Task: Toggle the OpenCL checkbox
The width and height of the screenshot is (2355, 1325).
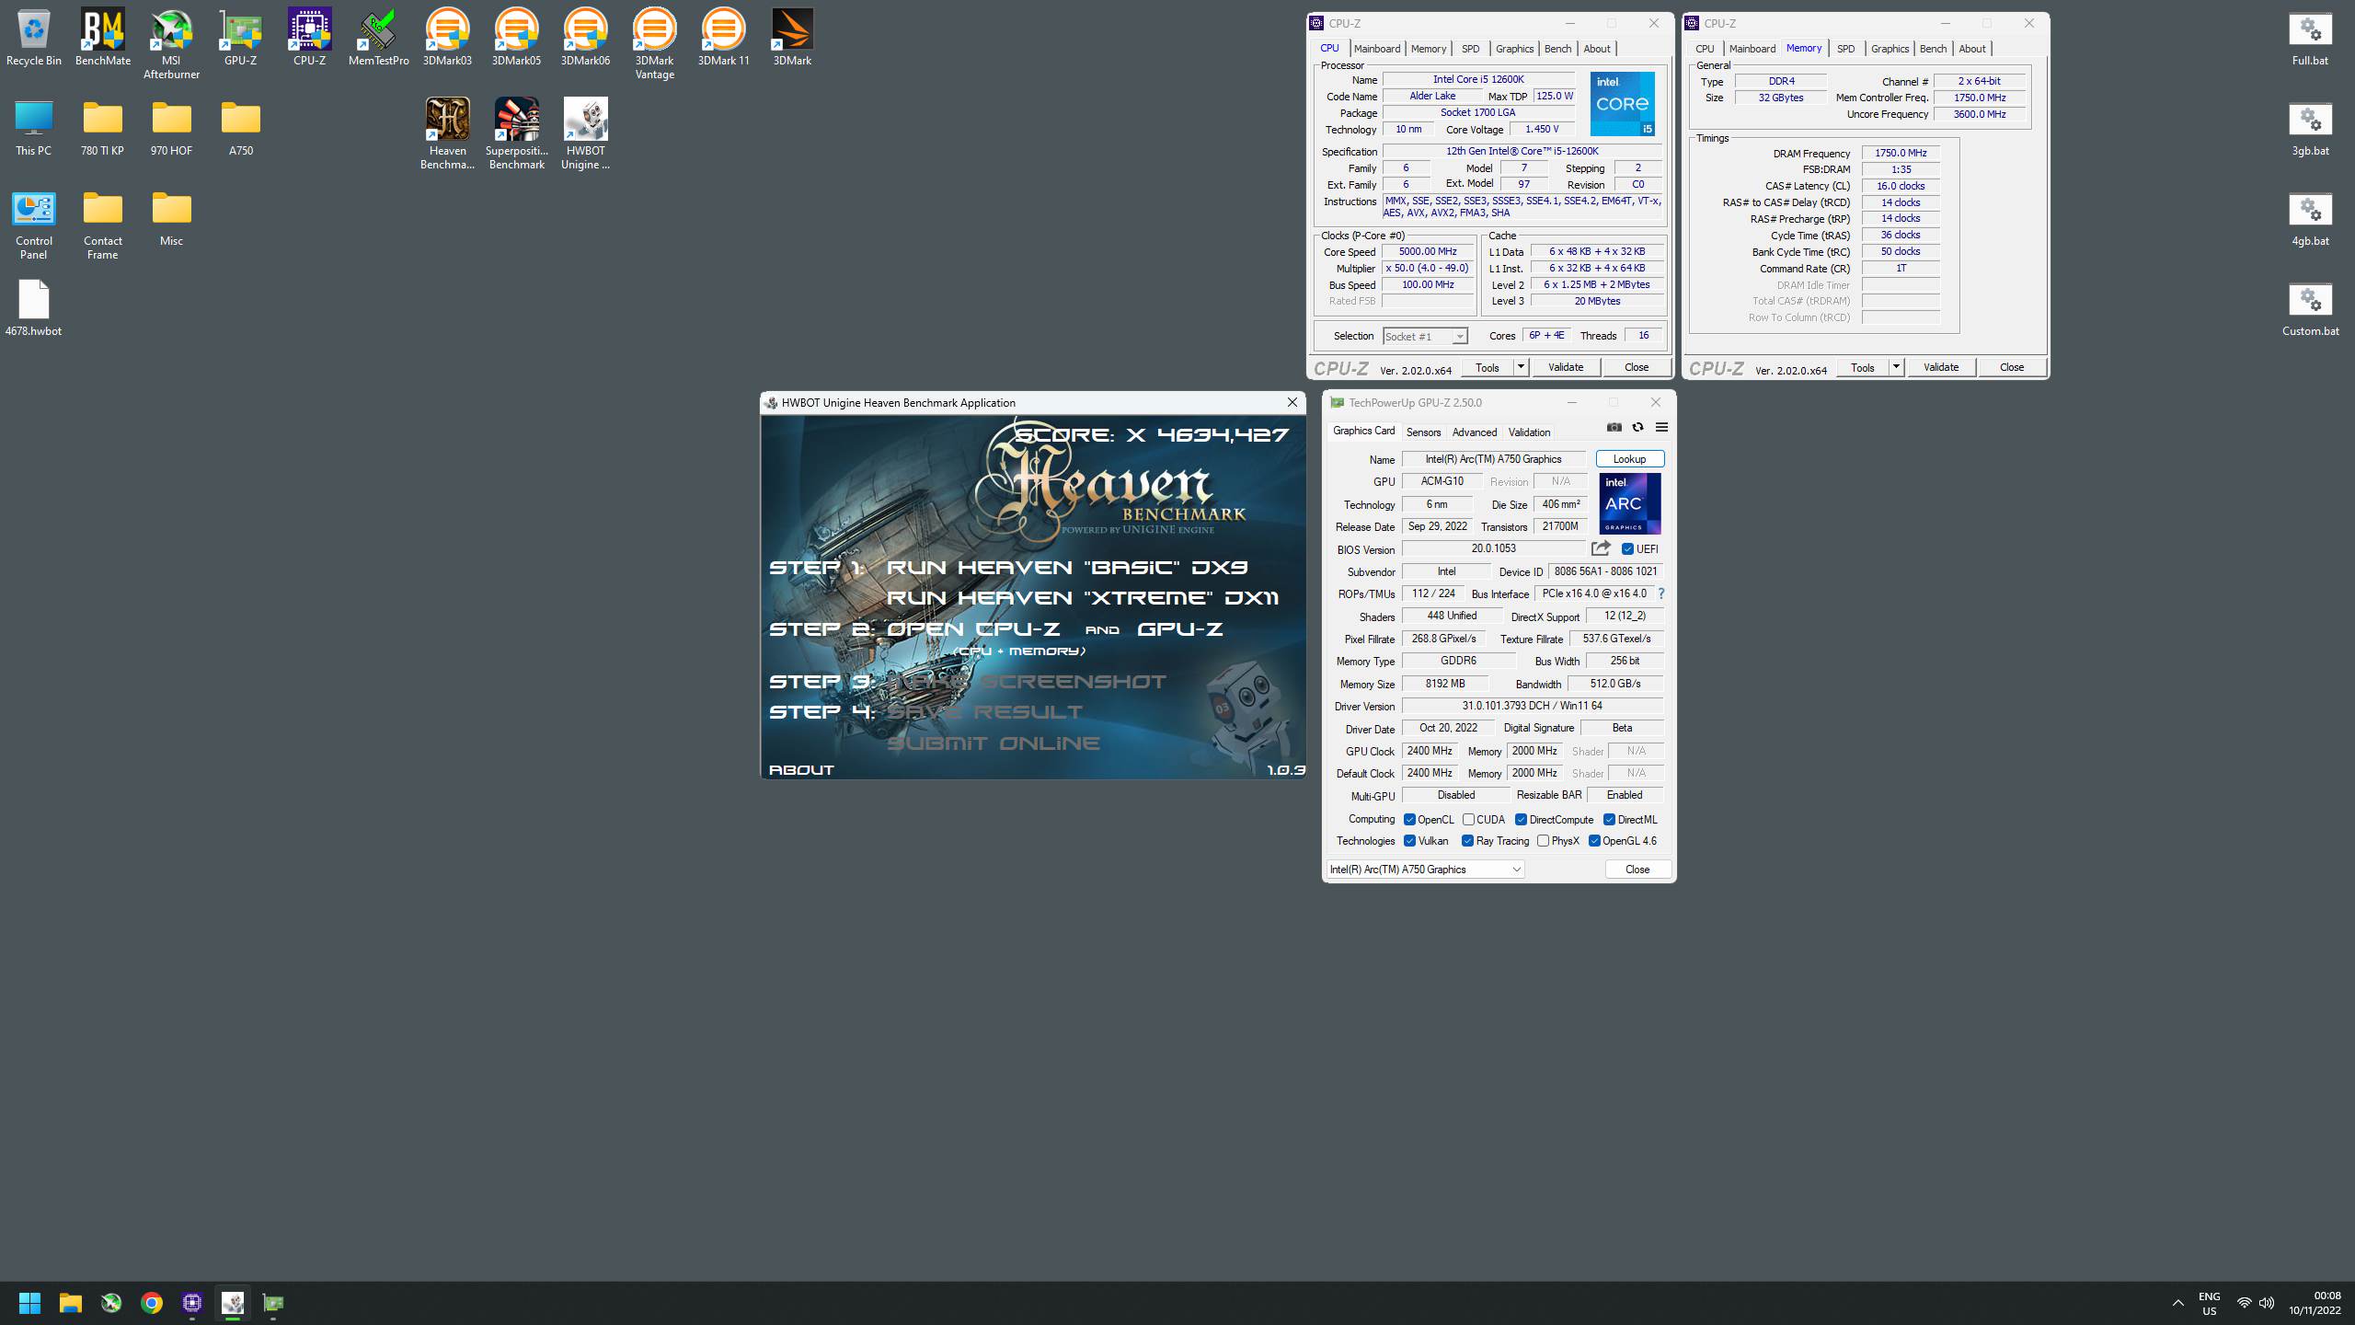Action: [x=1409, y=820]
